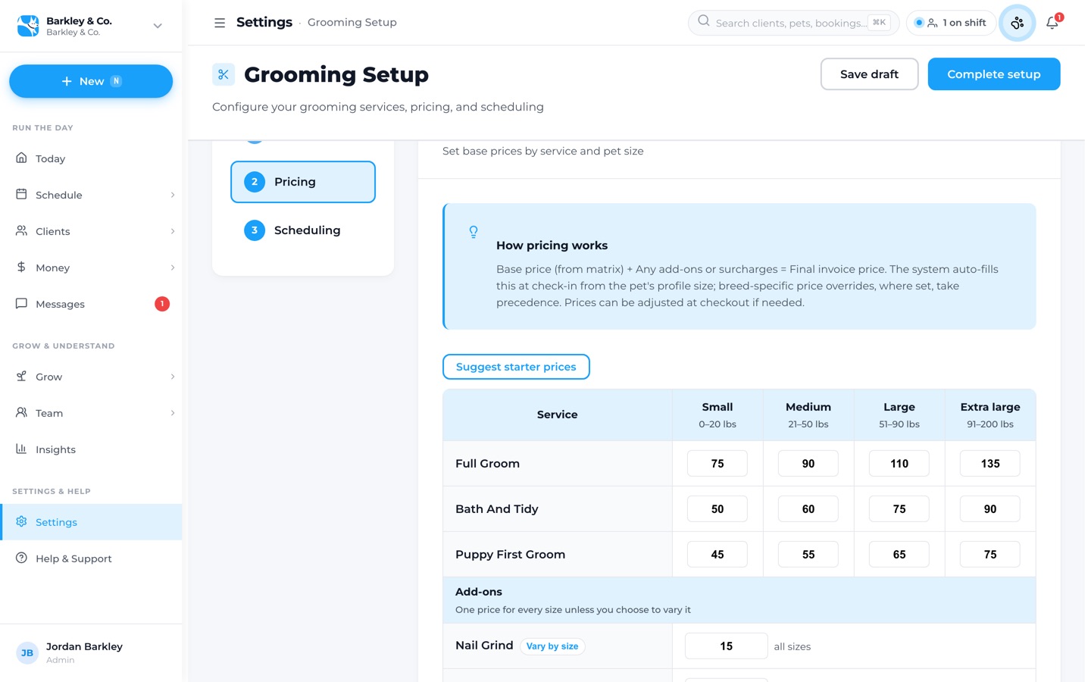Expand the Grow submenu chevron

tap(173, 377)
